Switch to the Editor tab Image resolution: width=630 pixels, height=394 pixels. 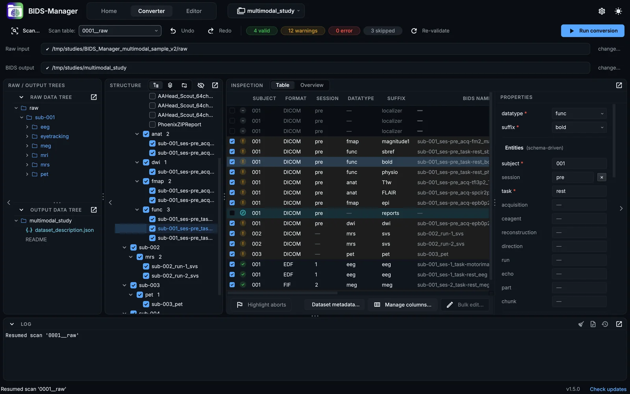tap(194, 11)
